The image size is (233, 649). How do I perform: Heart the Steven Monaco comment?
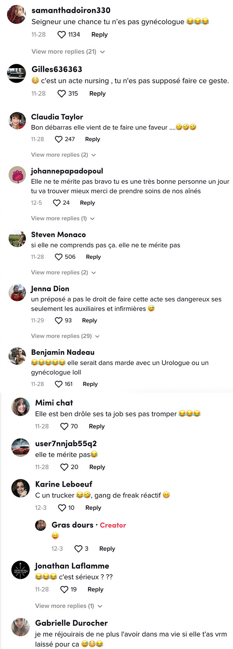click(x=59, y=257)
